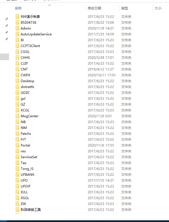
Task: Sort by the 修改日期 column header
Action: tap(94, 8)
